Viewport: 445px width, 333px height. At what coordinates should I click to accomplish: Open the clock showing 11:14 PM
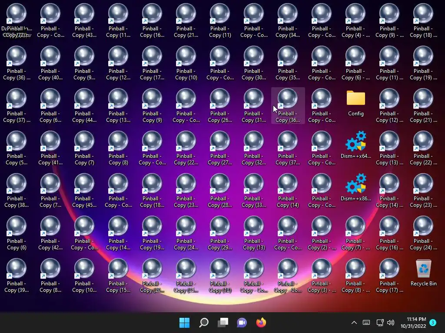point(413,323)
